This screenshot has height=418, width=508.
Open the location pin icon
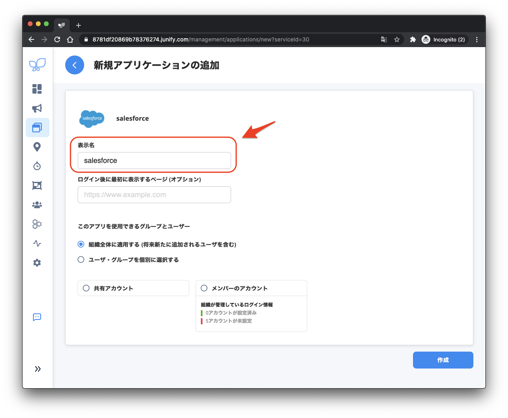coord(37,147)
